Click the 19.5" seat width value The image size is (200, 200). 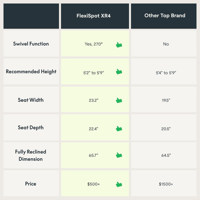[x=166, y=100]
